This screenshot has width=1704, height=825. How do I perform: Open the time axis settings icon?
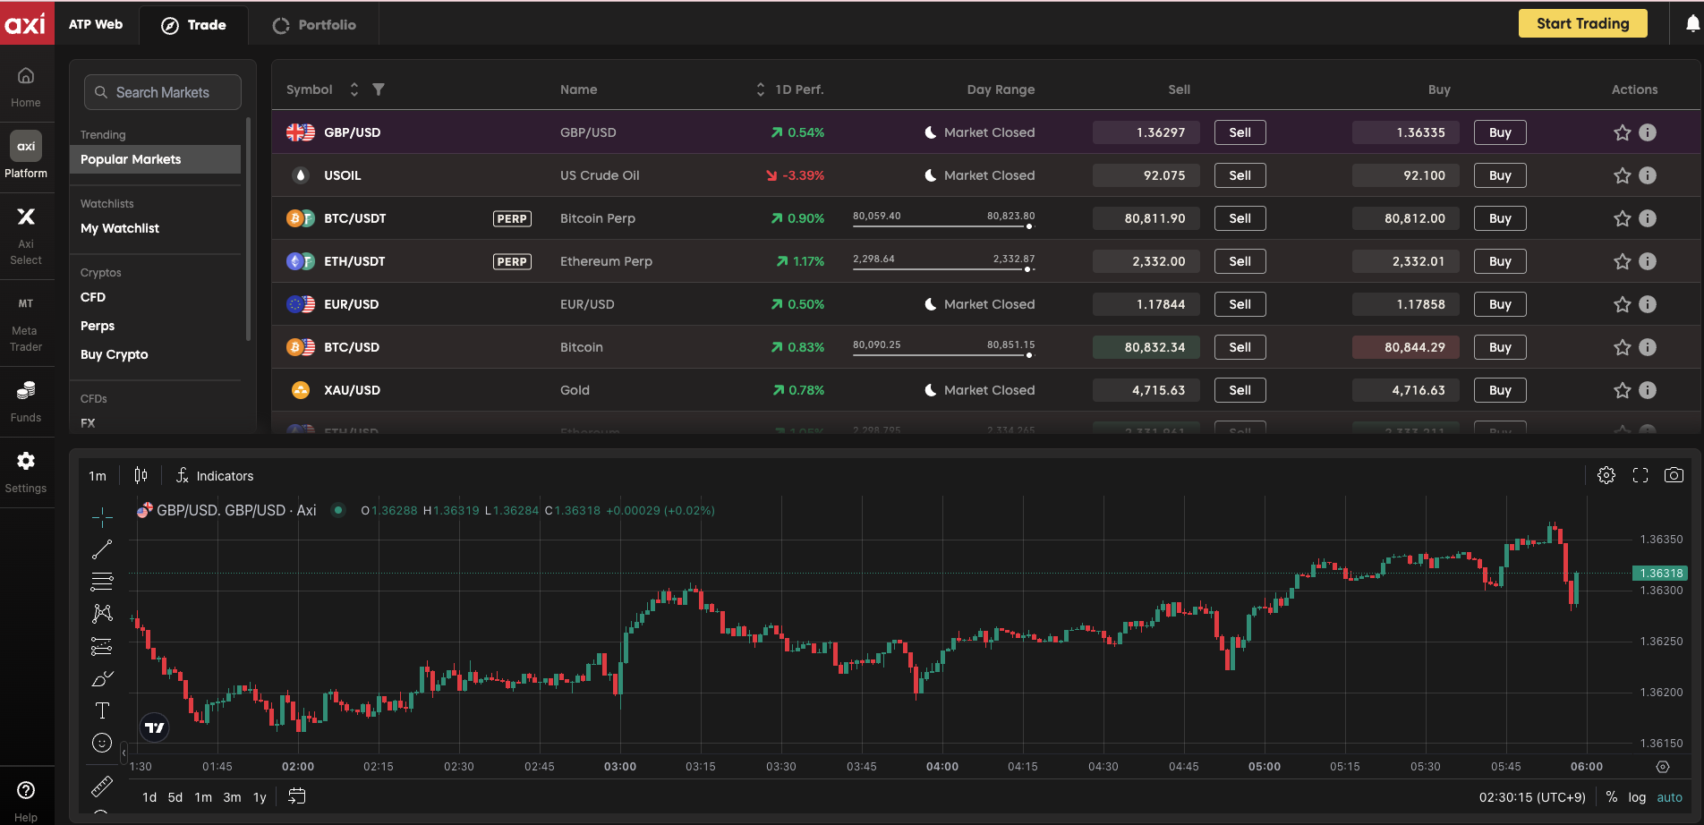[x=1663, y=767]
